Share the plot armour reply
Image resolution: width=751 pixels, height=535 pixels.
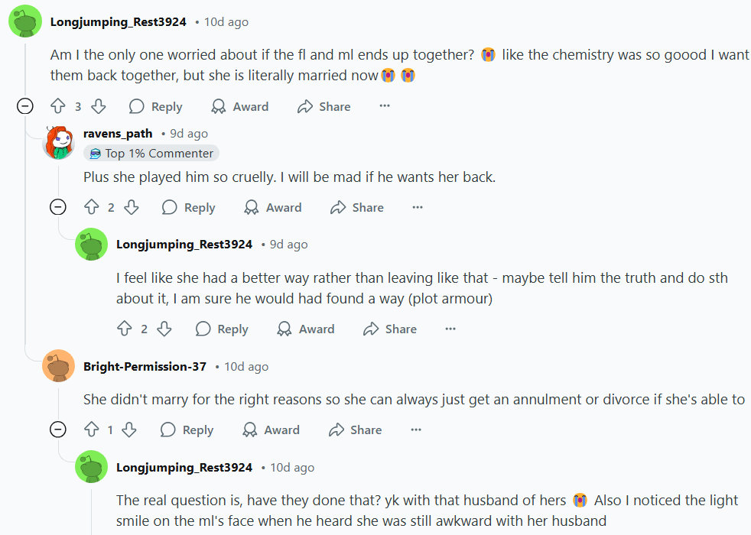tap(390, 329)
